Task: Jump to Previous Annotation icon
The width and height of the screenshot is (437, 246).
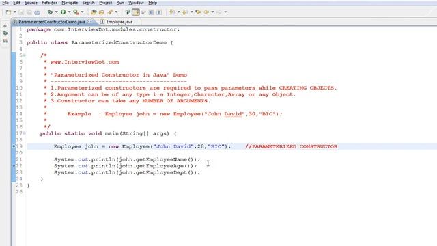Action: pos(185,12)
